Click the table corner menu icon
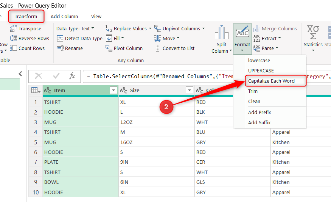 [x=36, y=90]
